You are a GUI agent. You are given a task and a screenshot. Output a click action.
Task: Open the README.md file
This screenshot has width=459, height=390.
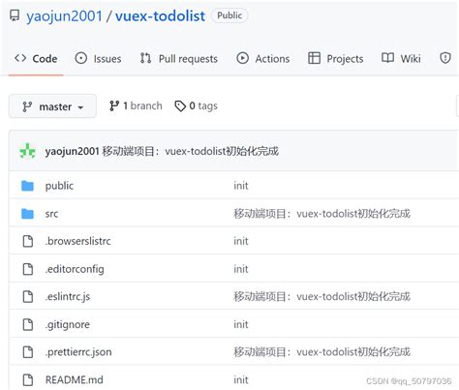click(x=75, y=379)
